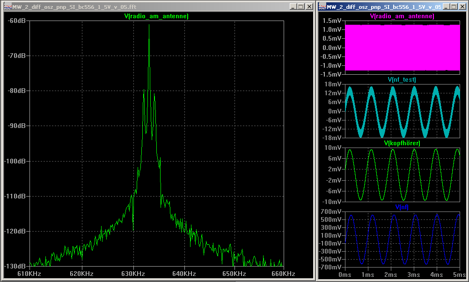Click the 0.0mV axis label

pyautogui.click(x=332, y=48)
